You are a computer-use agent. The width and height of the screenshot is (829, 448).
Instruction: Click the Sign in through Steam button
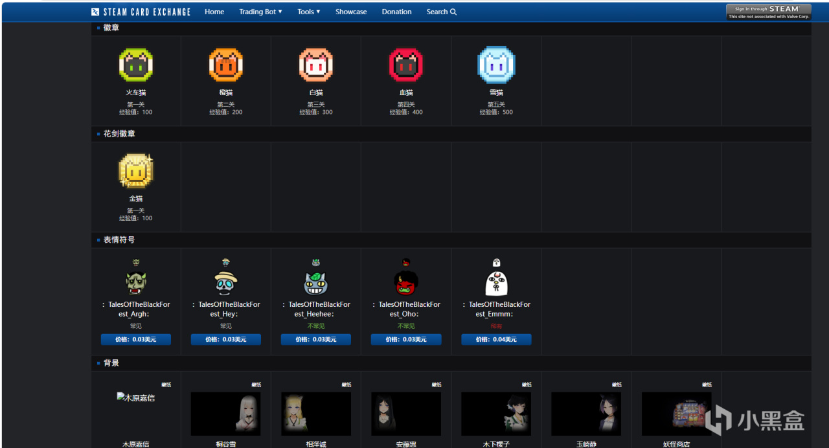(x=768, y=12)
